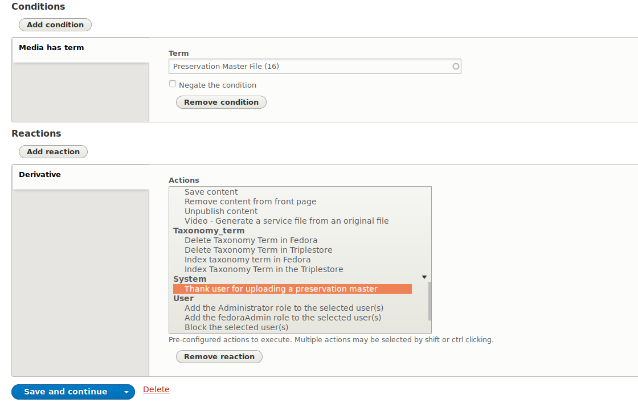Click the down arrow on the Actions scrollbar
638x411 pixels.
point(424,276)
